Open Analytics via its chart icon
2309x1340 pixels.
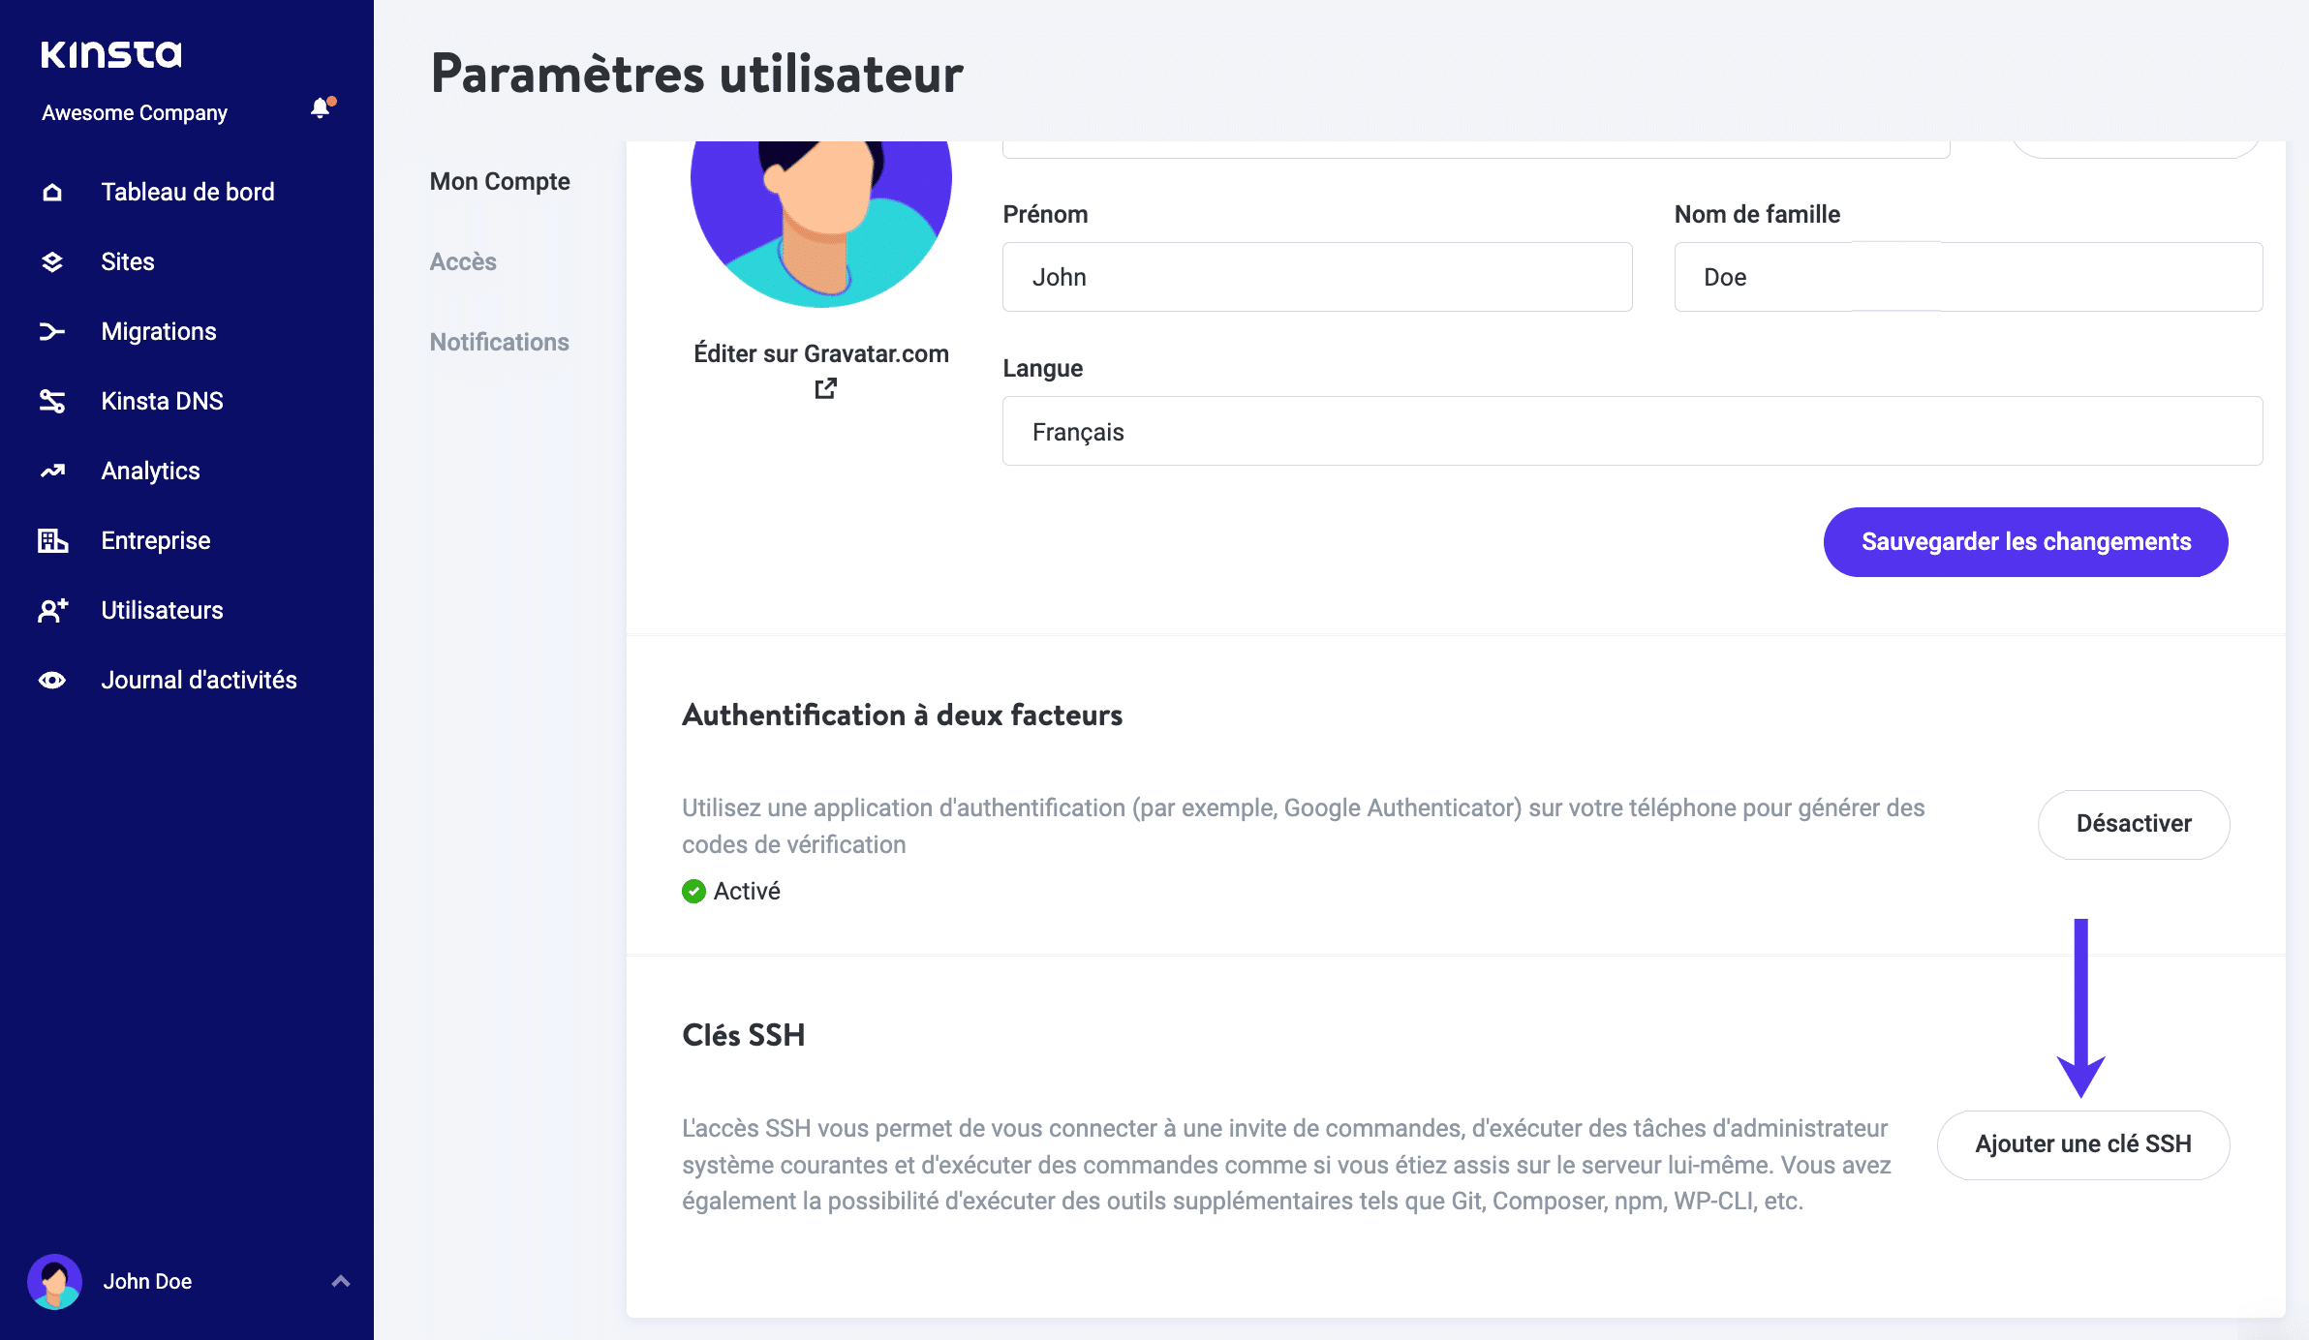coord(52,471)
